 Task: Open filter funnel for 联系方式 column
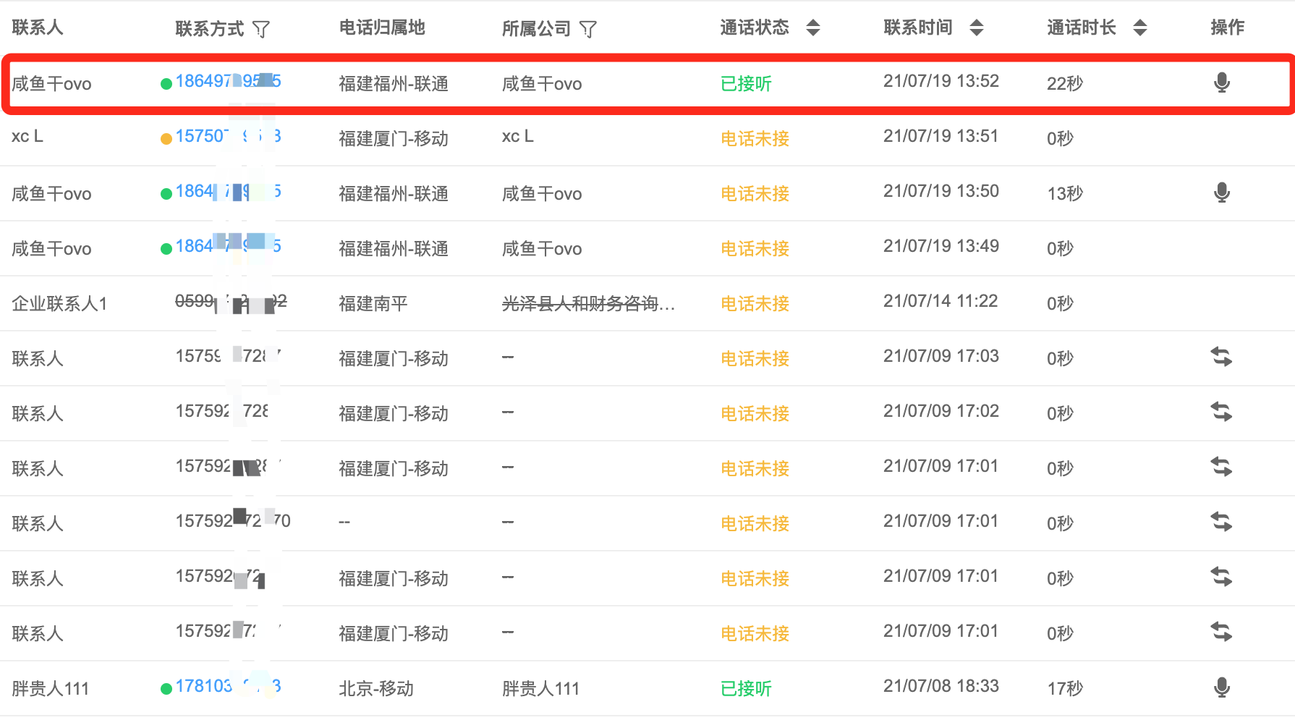click(261, 29)
